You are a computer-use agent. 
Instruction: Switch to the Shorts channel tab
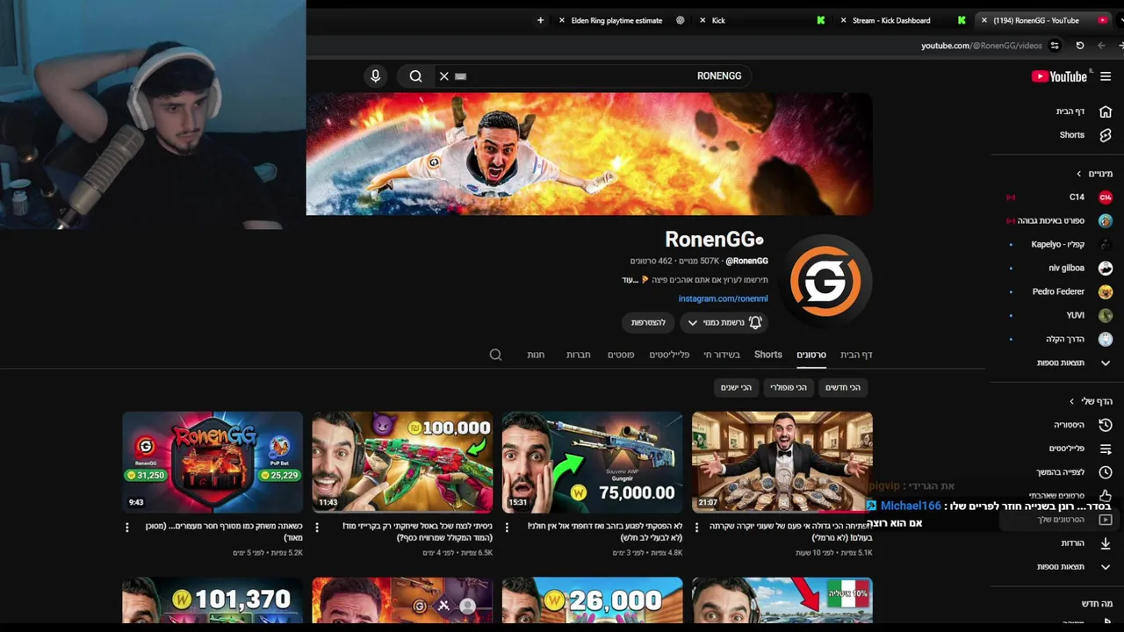[x=767, y=355]
